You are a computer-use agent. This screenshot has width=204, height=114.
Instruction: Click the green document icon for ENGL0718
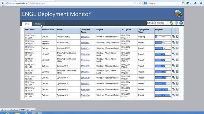tap(177, 48)
